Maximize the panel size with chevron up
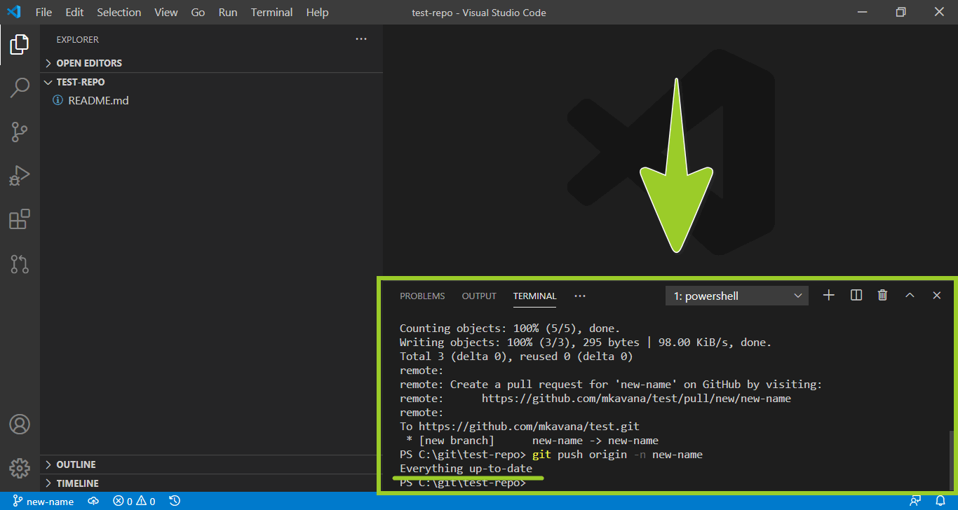The height and width of the screenshot is (510, 958). click(x=910, y=296)
